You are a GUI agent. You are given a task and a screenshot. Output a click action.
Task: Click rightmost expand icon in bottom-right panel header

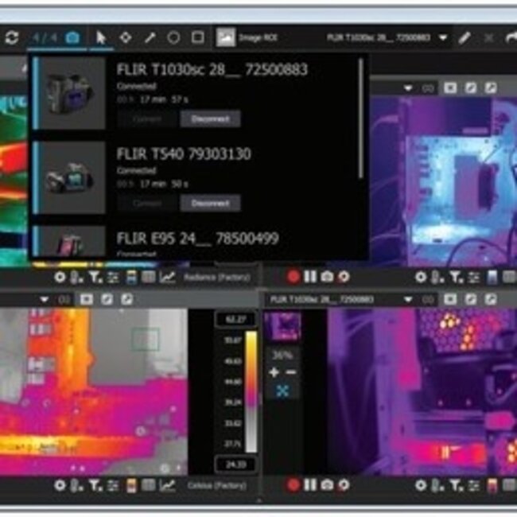pyautogui.click(x=491, y=300)
